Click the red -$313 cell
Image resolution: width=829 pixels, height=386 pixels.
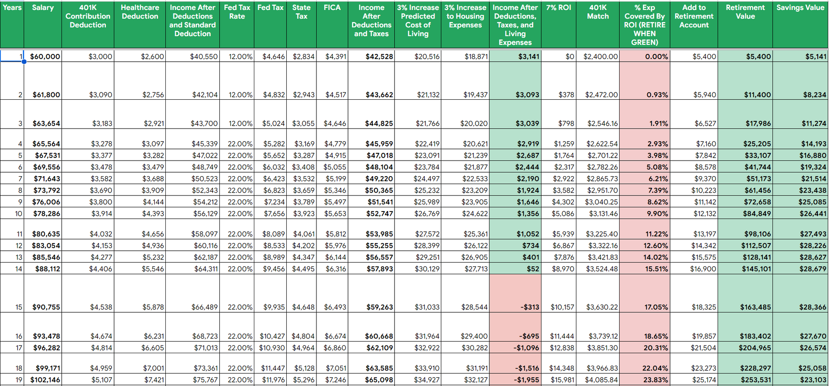(x=515, y=294)
